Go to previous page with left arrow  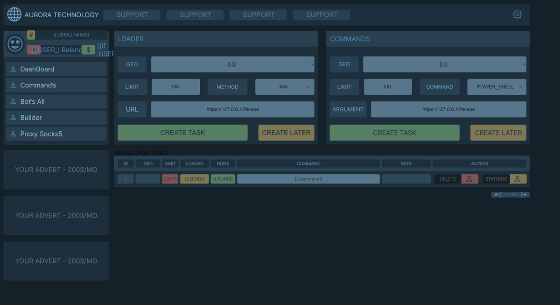[496, 195]
